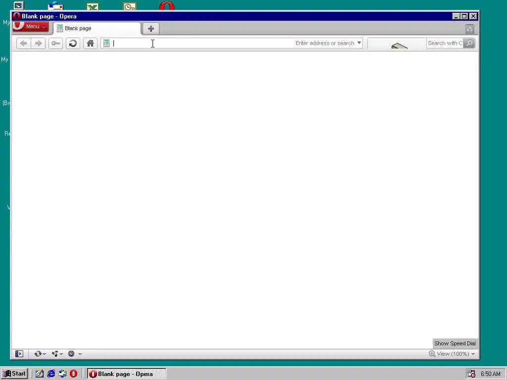The height and width of the screenshot is (380, 507).
Task: Close the Opera window
Action: 473,16
